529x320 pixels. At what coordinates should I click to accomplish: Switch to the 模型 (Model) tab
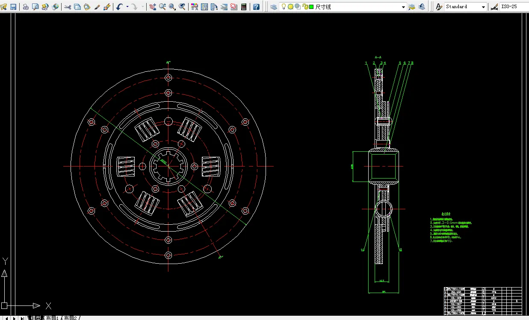pyautogui.click(x=36, y=318)
